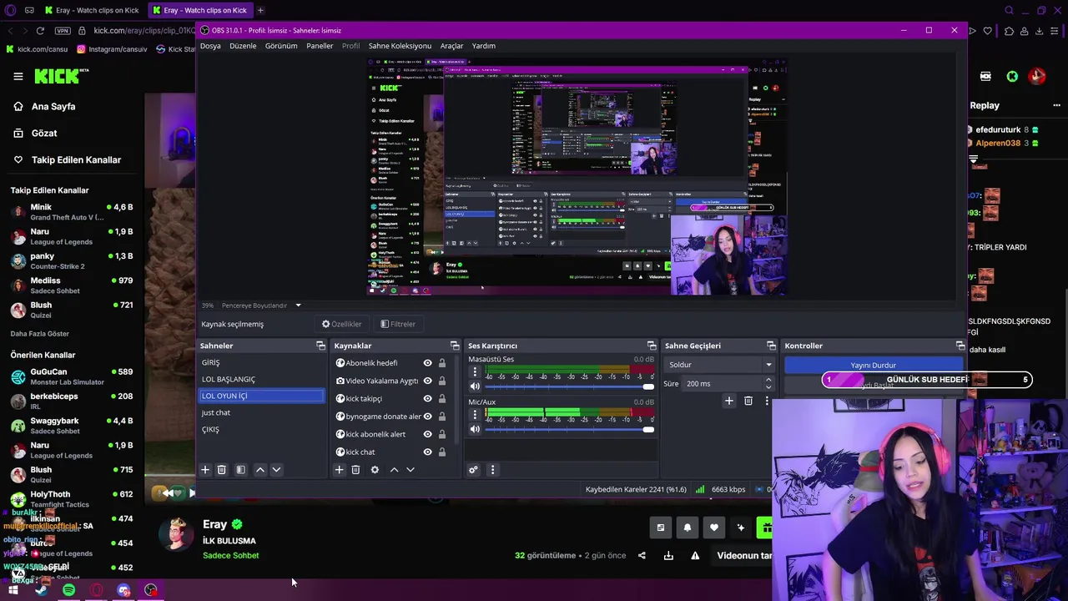This screenshot has width=1068, height=601.
Task: Undock the Kontroller panel
Action: click(x=960, y=346)
